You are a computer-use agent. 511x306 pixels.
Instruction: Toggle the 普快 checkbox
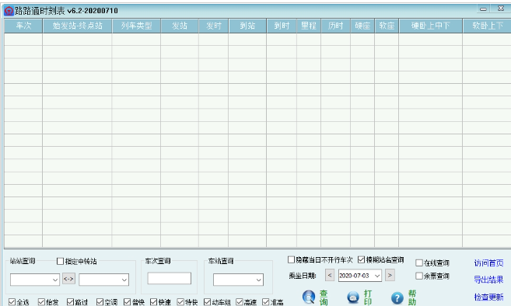point(127,302)
